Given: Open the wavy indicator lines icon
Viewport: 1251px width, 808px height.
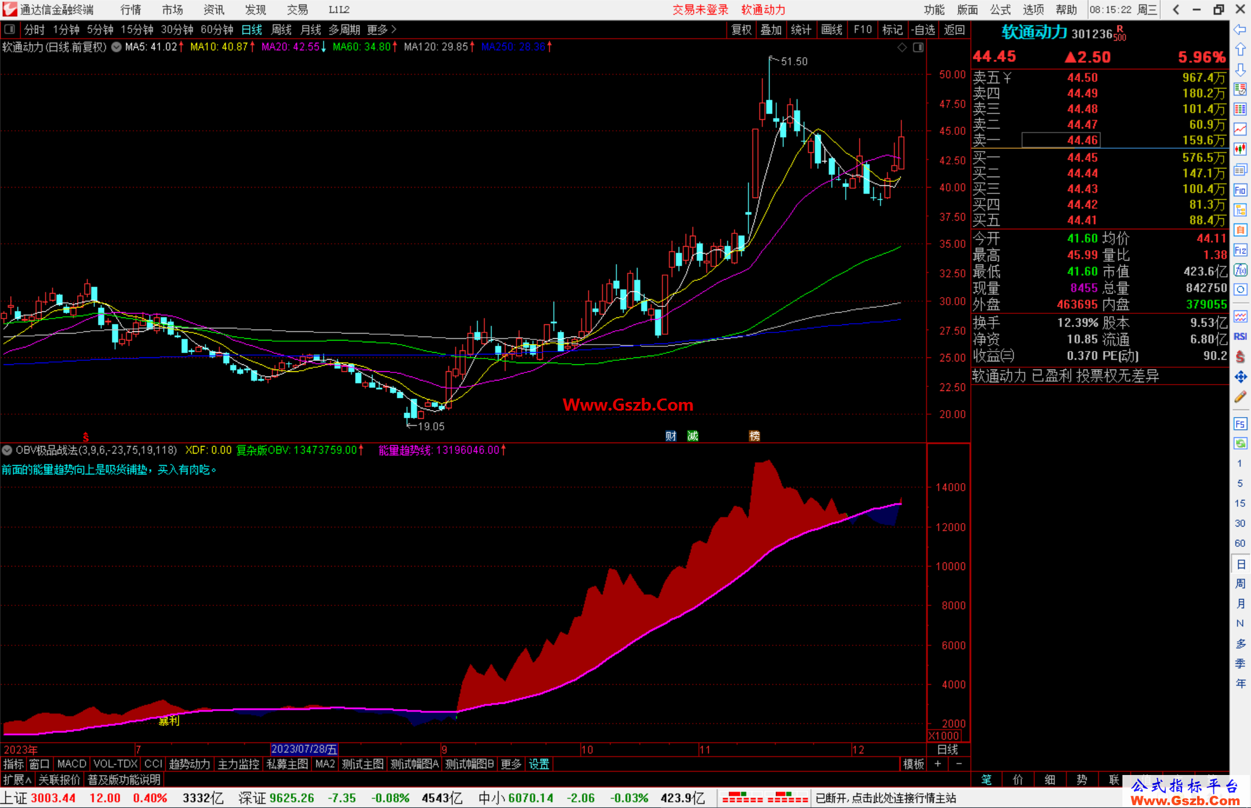Looking at the screenshot, I should pos(1240,316).
